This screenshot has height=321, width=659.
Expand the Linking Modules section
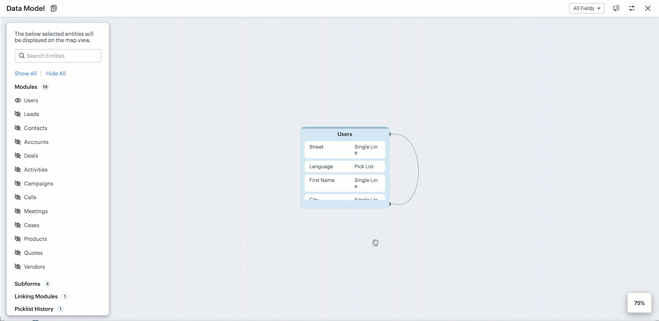[x=41, y=296]
